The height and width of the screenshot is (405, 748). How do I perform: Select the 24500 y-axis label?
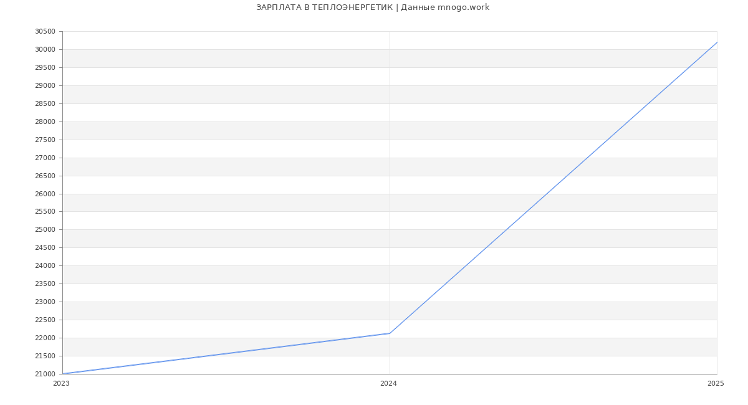(45, 248)
